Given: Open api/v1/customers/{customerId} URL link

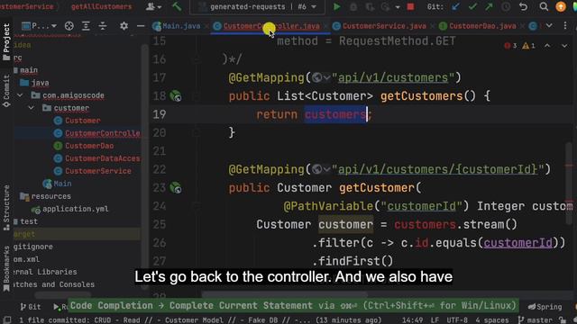Looking at the screenshot, I should (438, 169).
